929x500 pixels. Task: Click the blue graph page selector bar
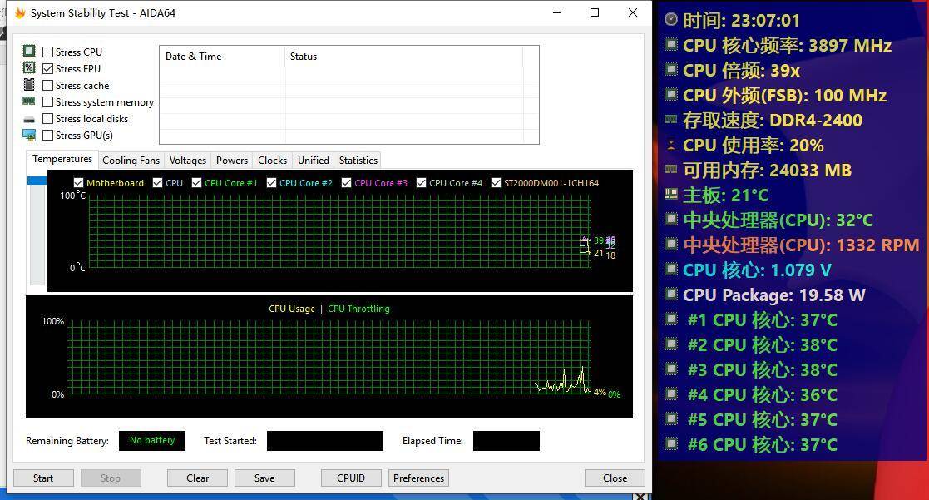pos(37,181)
